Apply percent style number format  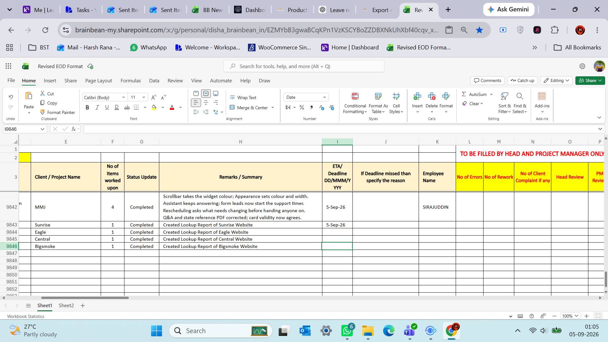(x=302, y=108)
